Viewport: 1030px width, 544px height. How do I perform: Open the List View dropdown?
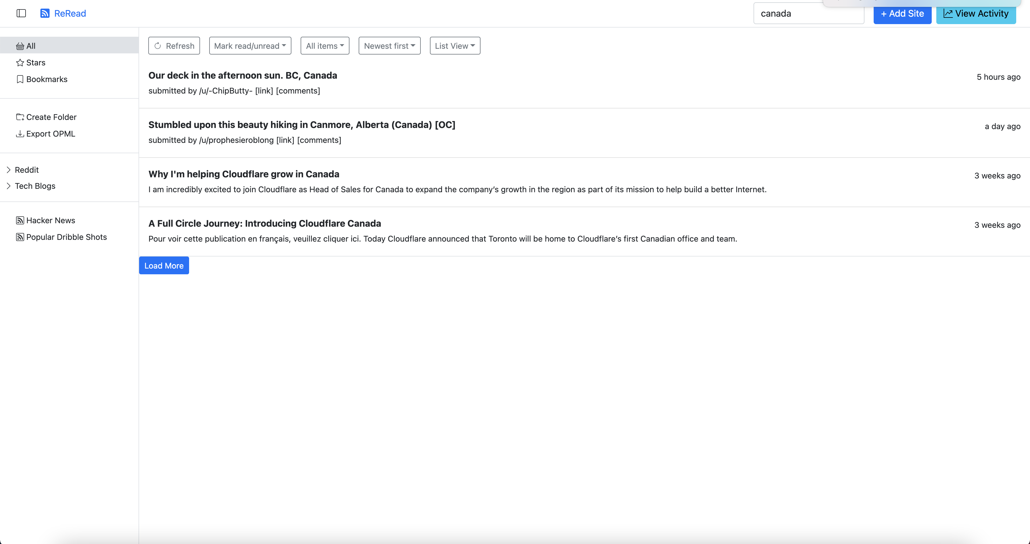(455, 46)
